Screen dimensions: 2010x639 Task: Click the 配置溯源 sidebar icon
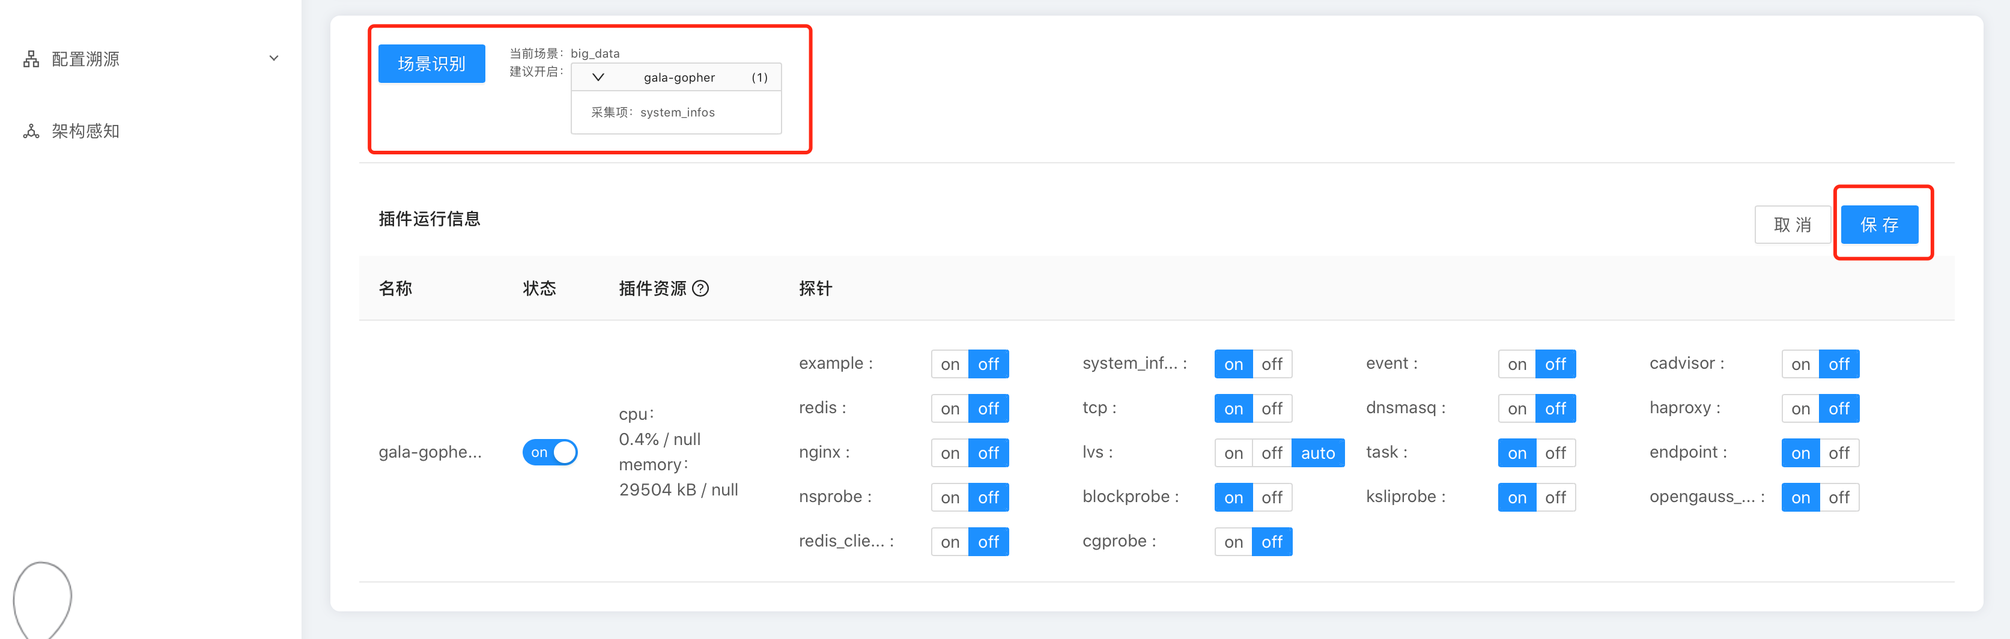click(x=31, y=59)
